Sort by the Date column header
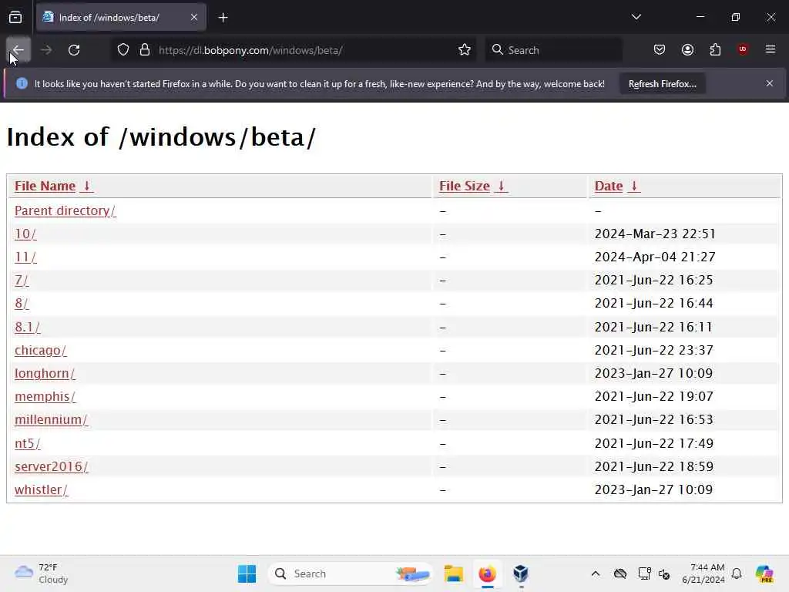 click(x=617, y=186)
